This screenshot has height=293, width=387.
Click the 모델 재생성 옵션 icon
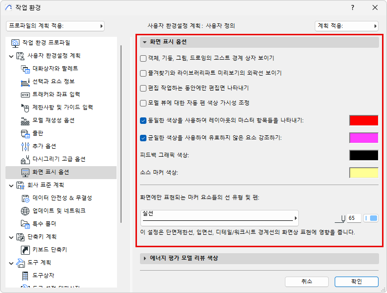coord(25,121)
